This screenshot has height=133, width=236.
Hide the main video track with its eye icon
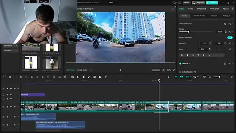tap(11, 107)
